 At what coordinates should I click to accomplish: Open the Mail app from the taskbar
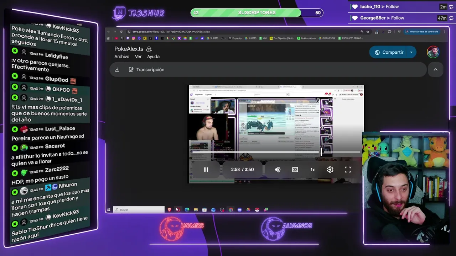pos(213,210)
